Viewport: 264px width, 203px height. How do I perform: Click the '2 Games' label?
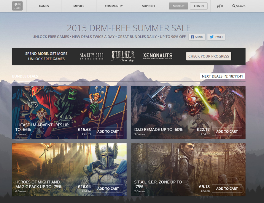pos(140,191)
